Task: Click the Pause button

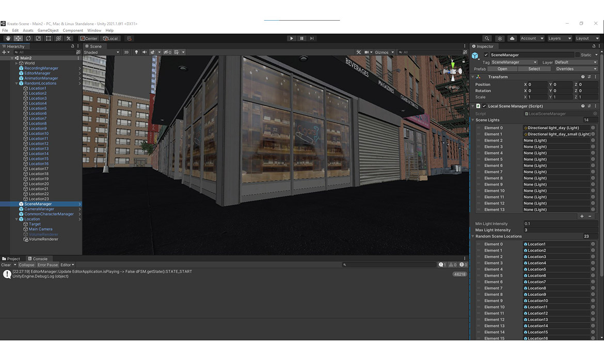Action: (301, 38)
